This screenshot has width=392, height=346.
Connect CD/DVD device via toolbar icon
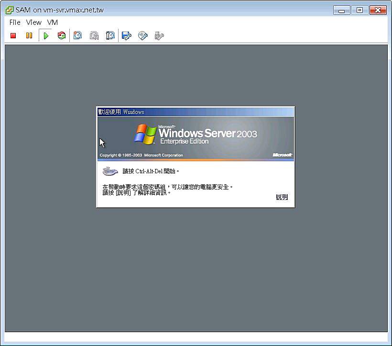coord(143,35)
